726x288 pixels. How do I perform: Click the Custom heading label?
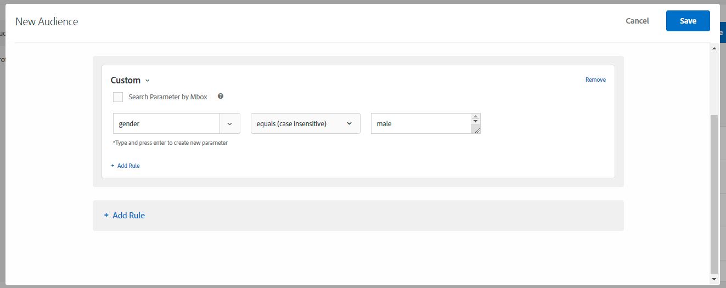(126, 80)
